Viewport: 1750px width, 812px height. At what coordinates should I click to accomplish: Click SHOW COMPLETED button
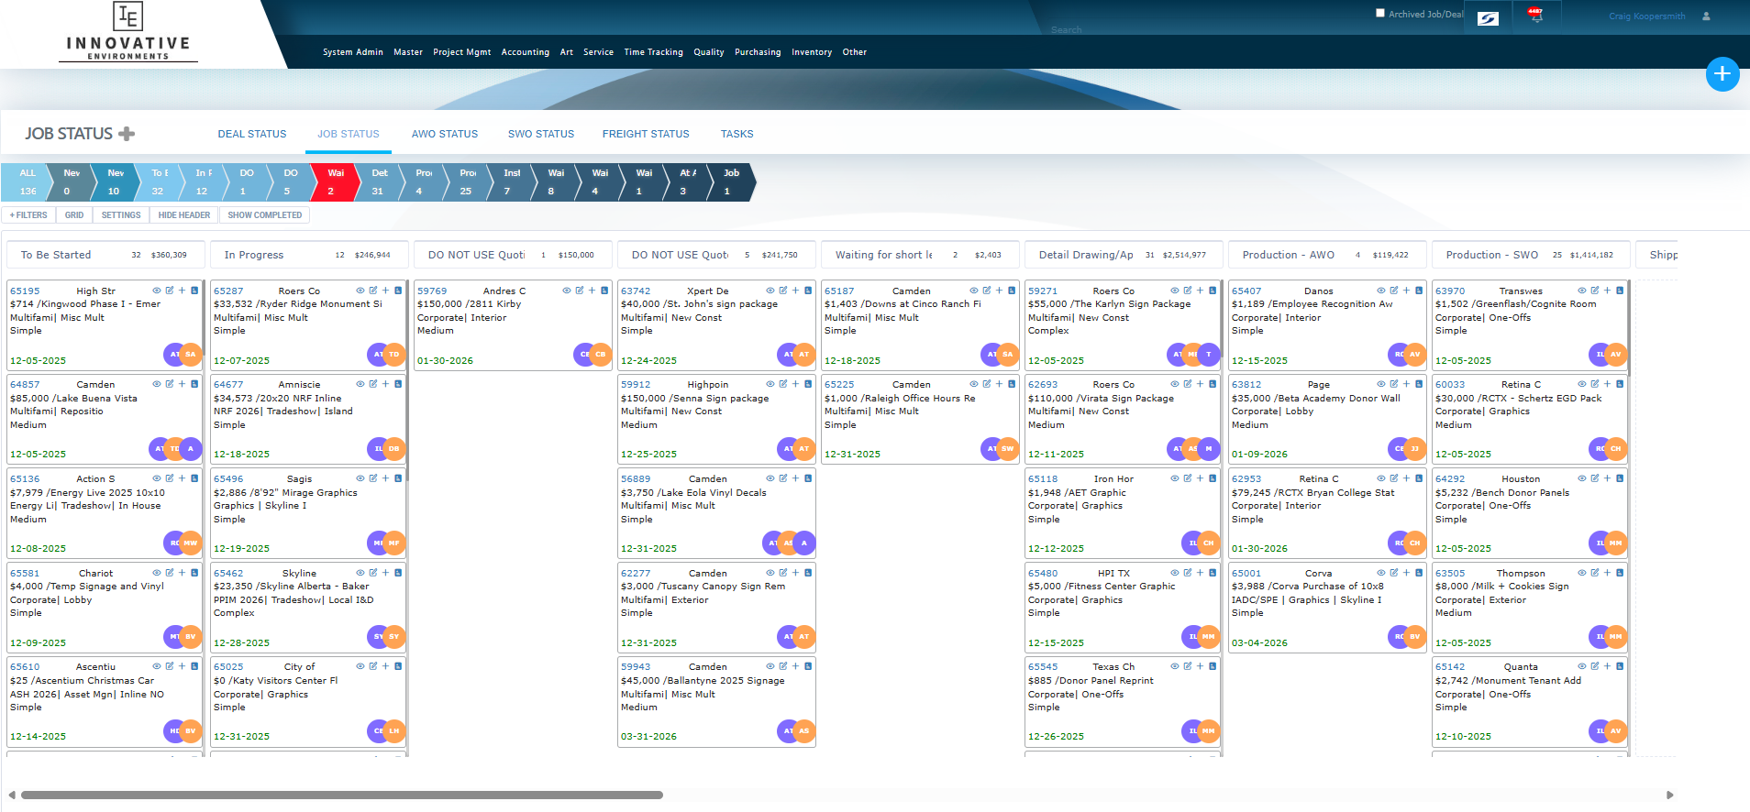pos(265,215)
